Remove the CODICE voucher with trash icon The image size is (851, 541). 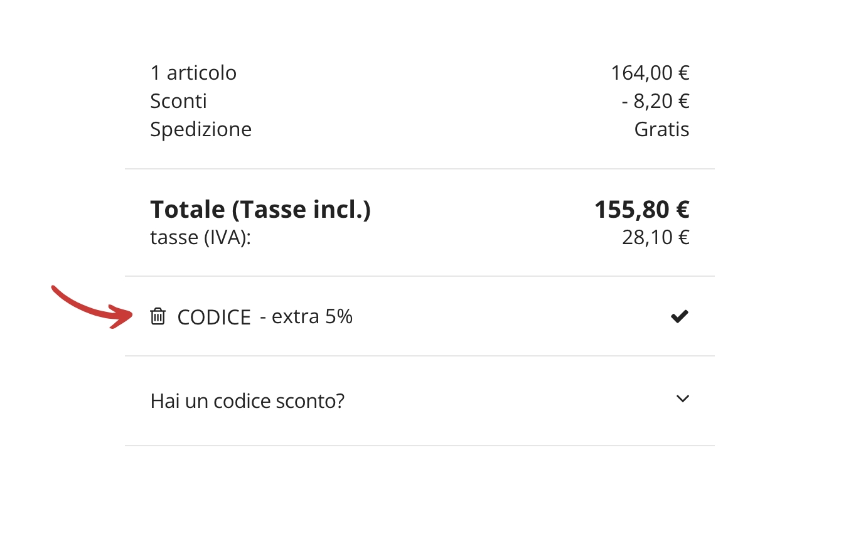pyautogui.click(x=158, y=316)
